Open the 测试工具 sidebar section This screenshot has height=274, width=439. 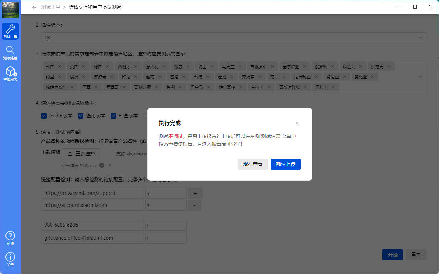pos(10,31)
